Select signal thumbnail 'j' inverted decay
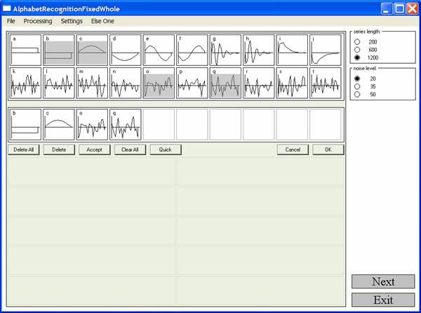421x313 pixels. pos(325,51)
